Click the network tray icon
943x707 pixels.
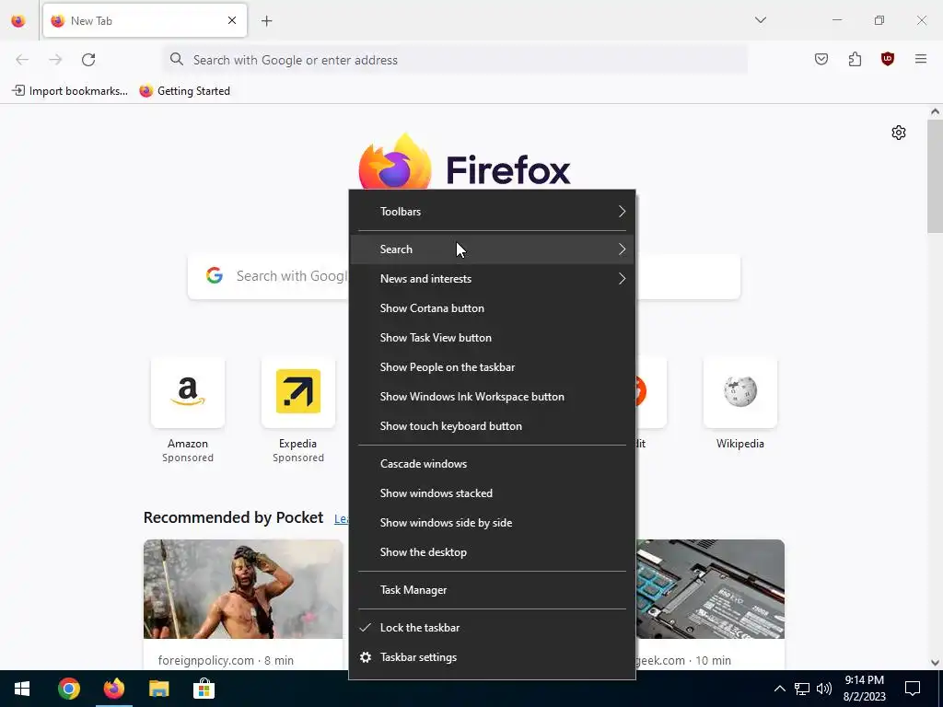point(802,689)
